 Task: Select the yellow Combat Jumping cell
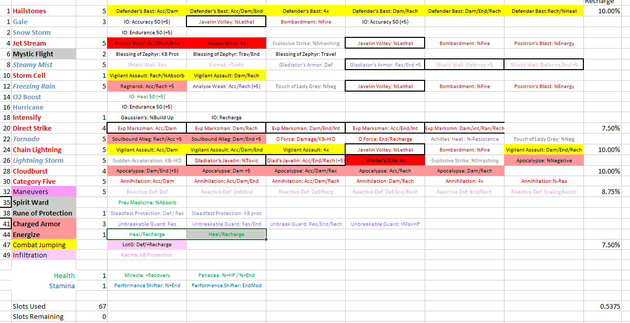44,245
